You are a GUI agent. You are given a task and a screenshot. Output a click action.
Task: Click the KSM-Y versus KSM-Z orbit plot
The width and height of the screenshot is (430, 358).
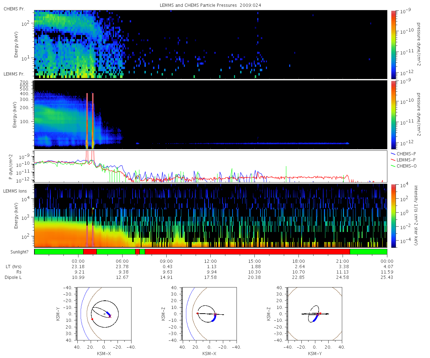pyautogui.click(x=315, y=313)
